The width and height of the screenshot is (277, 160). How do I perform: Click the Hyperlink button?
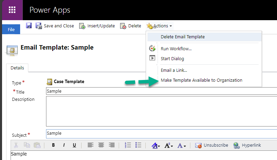pos(247,145)
